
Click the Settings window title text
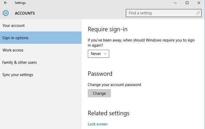point(20,3)
